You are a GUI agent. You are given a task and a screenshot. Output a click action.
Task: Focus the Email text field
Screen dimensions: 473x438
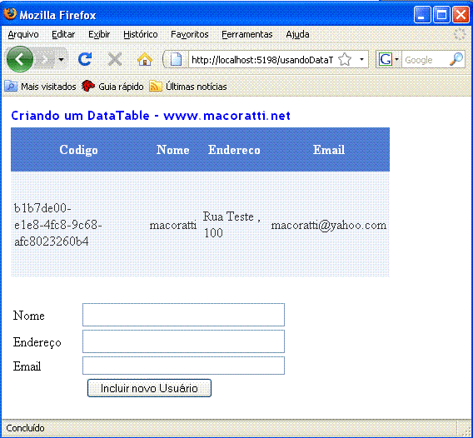[x=183, y=366]
